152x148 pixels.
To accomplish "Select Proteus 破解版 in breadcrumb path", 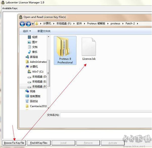I will click(96, 23).
